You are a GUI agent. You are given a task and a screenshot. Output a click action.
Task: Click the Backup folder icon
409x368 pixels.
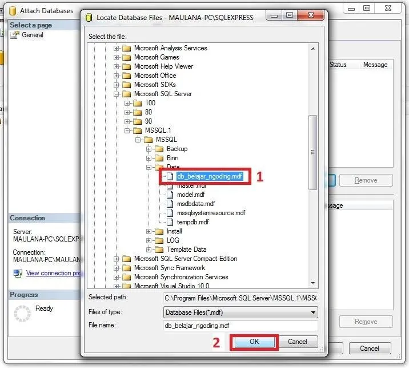coord(159,149)
